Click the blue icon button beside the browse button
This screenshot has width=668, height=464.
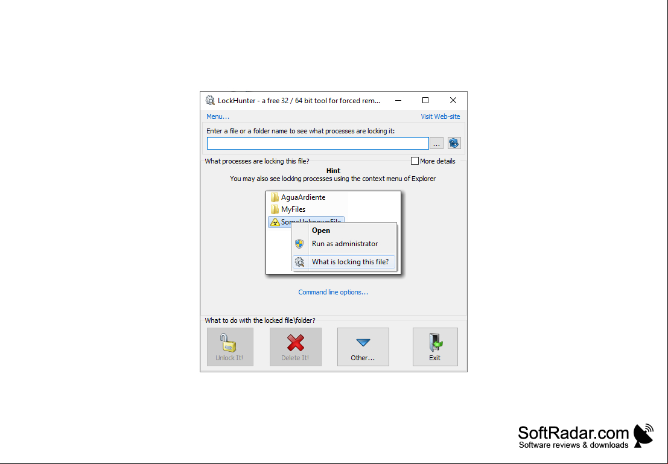click(454, 144)
